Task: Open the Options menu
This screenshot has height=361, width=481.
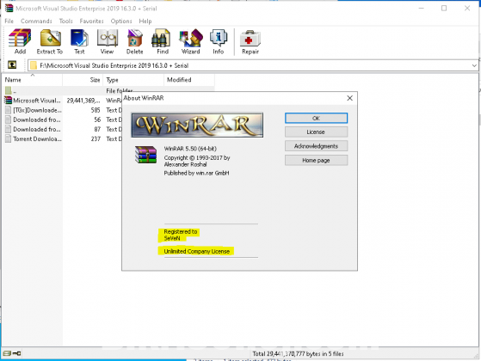Action: tap(121, 21)
